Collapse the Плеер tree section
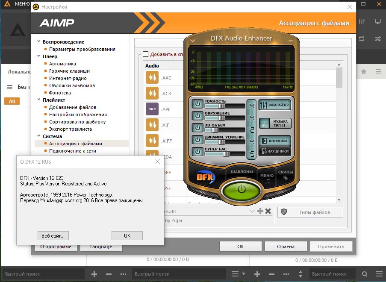Viewport: 386px width, 282px height. [x=38, y=56]
